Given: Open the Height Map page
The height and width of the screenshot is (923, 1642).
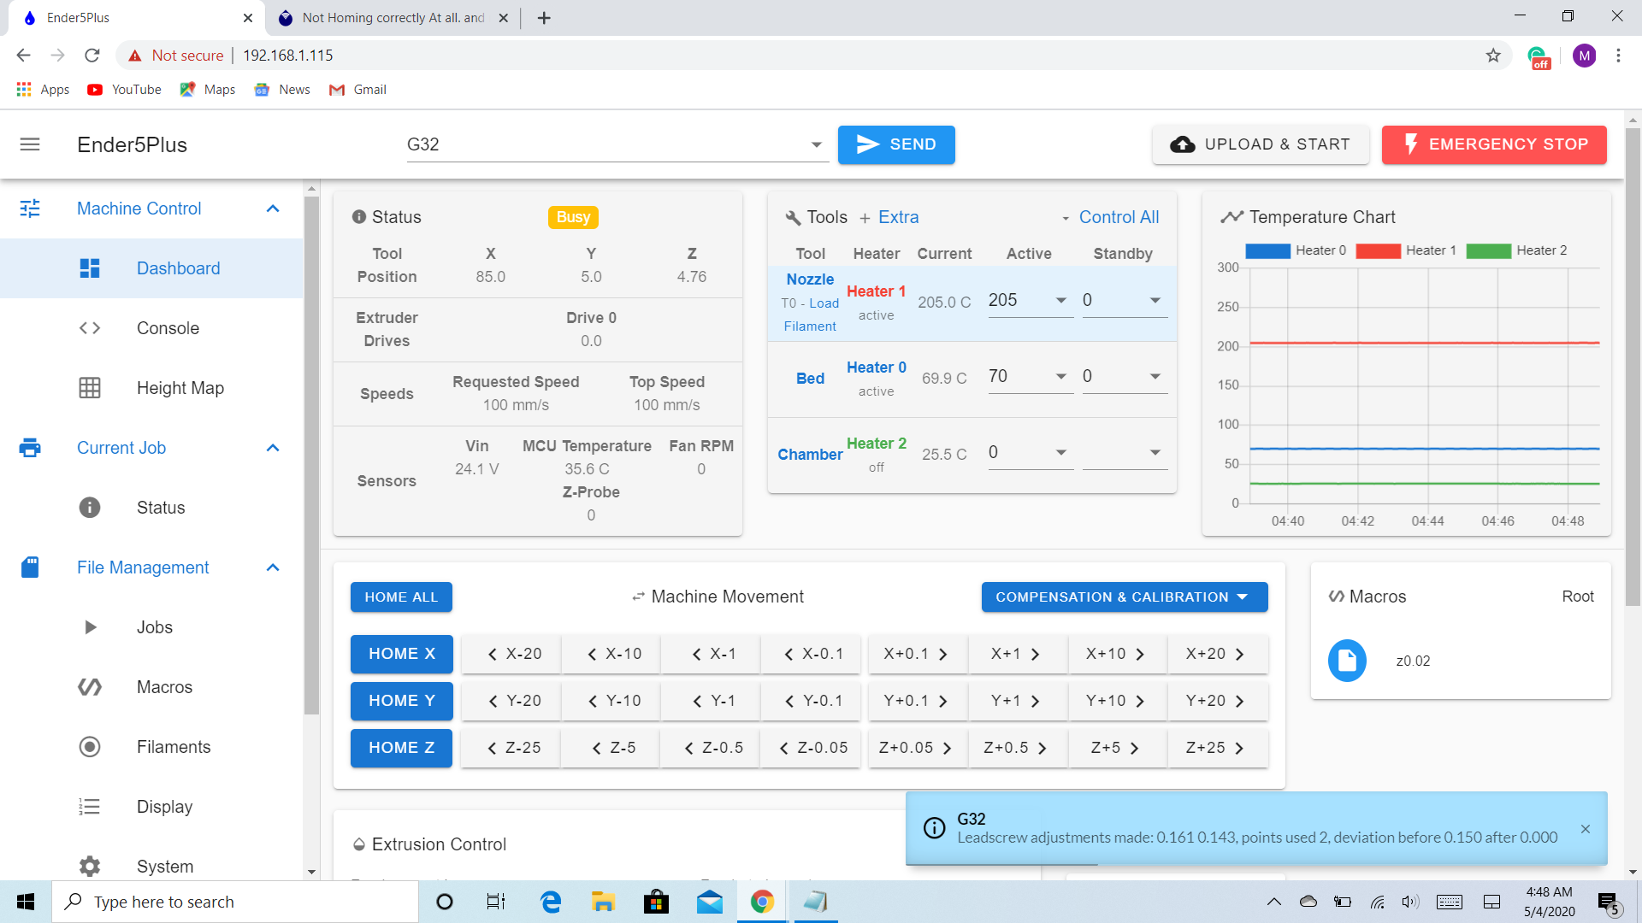Looking at the screenshot, I should (151, 388).
